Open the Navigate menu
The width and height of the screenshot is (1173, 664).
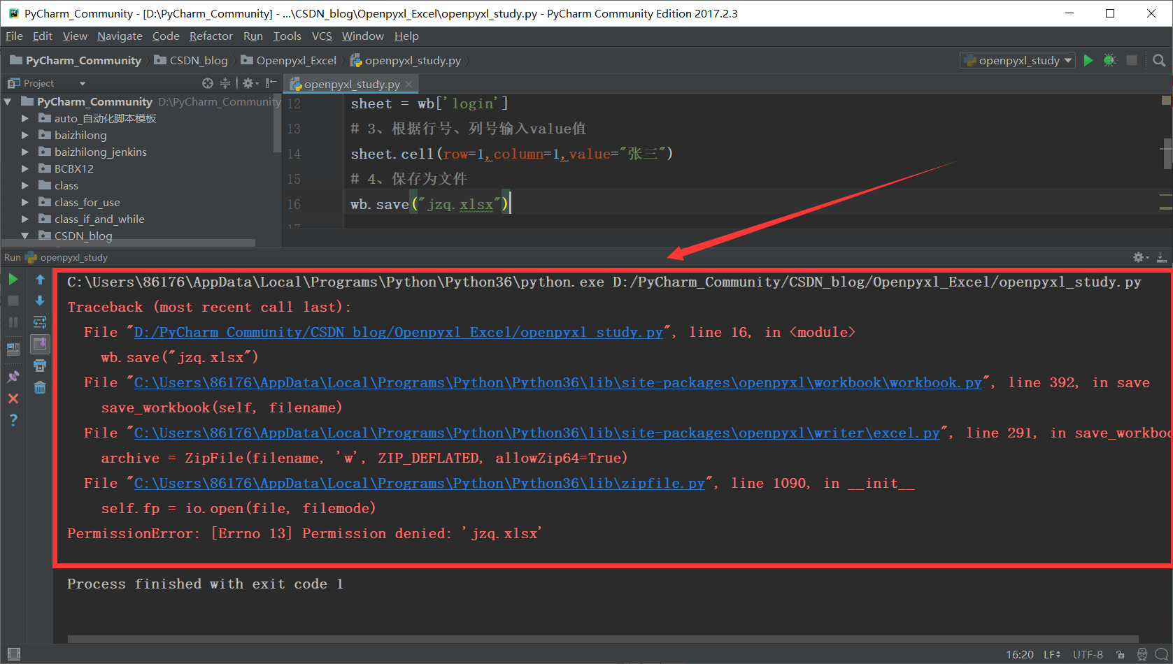[120, 36]
